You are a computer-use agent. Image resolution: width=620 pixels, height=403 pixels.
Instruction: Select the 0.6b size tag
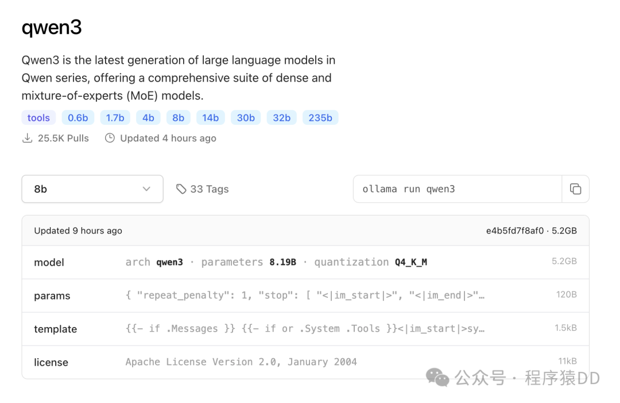click(77, 118)
